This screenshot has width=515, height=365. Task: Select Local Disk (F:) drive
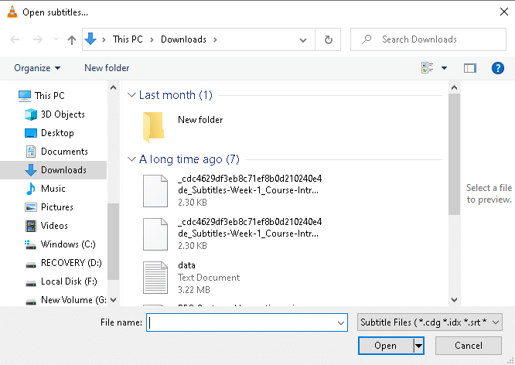(69, 281)
